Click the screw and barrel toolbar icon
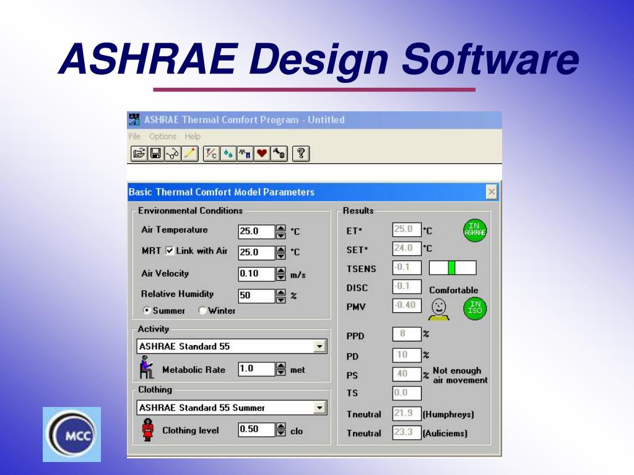The width and height of the screenshot is (634, 475). [279, 154]
